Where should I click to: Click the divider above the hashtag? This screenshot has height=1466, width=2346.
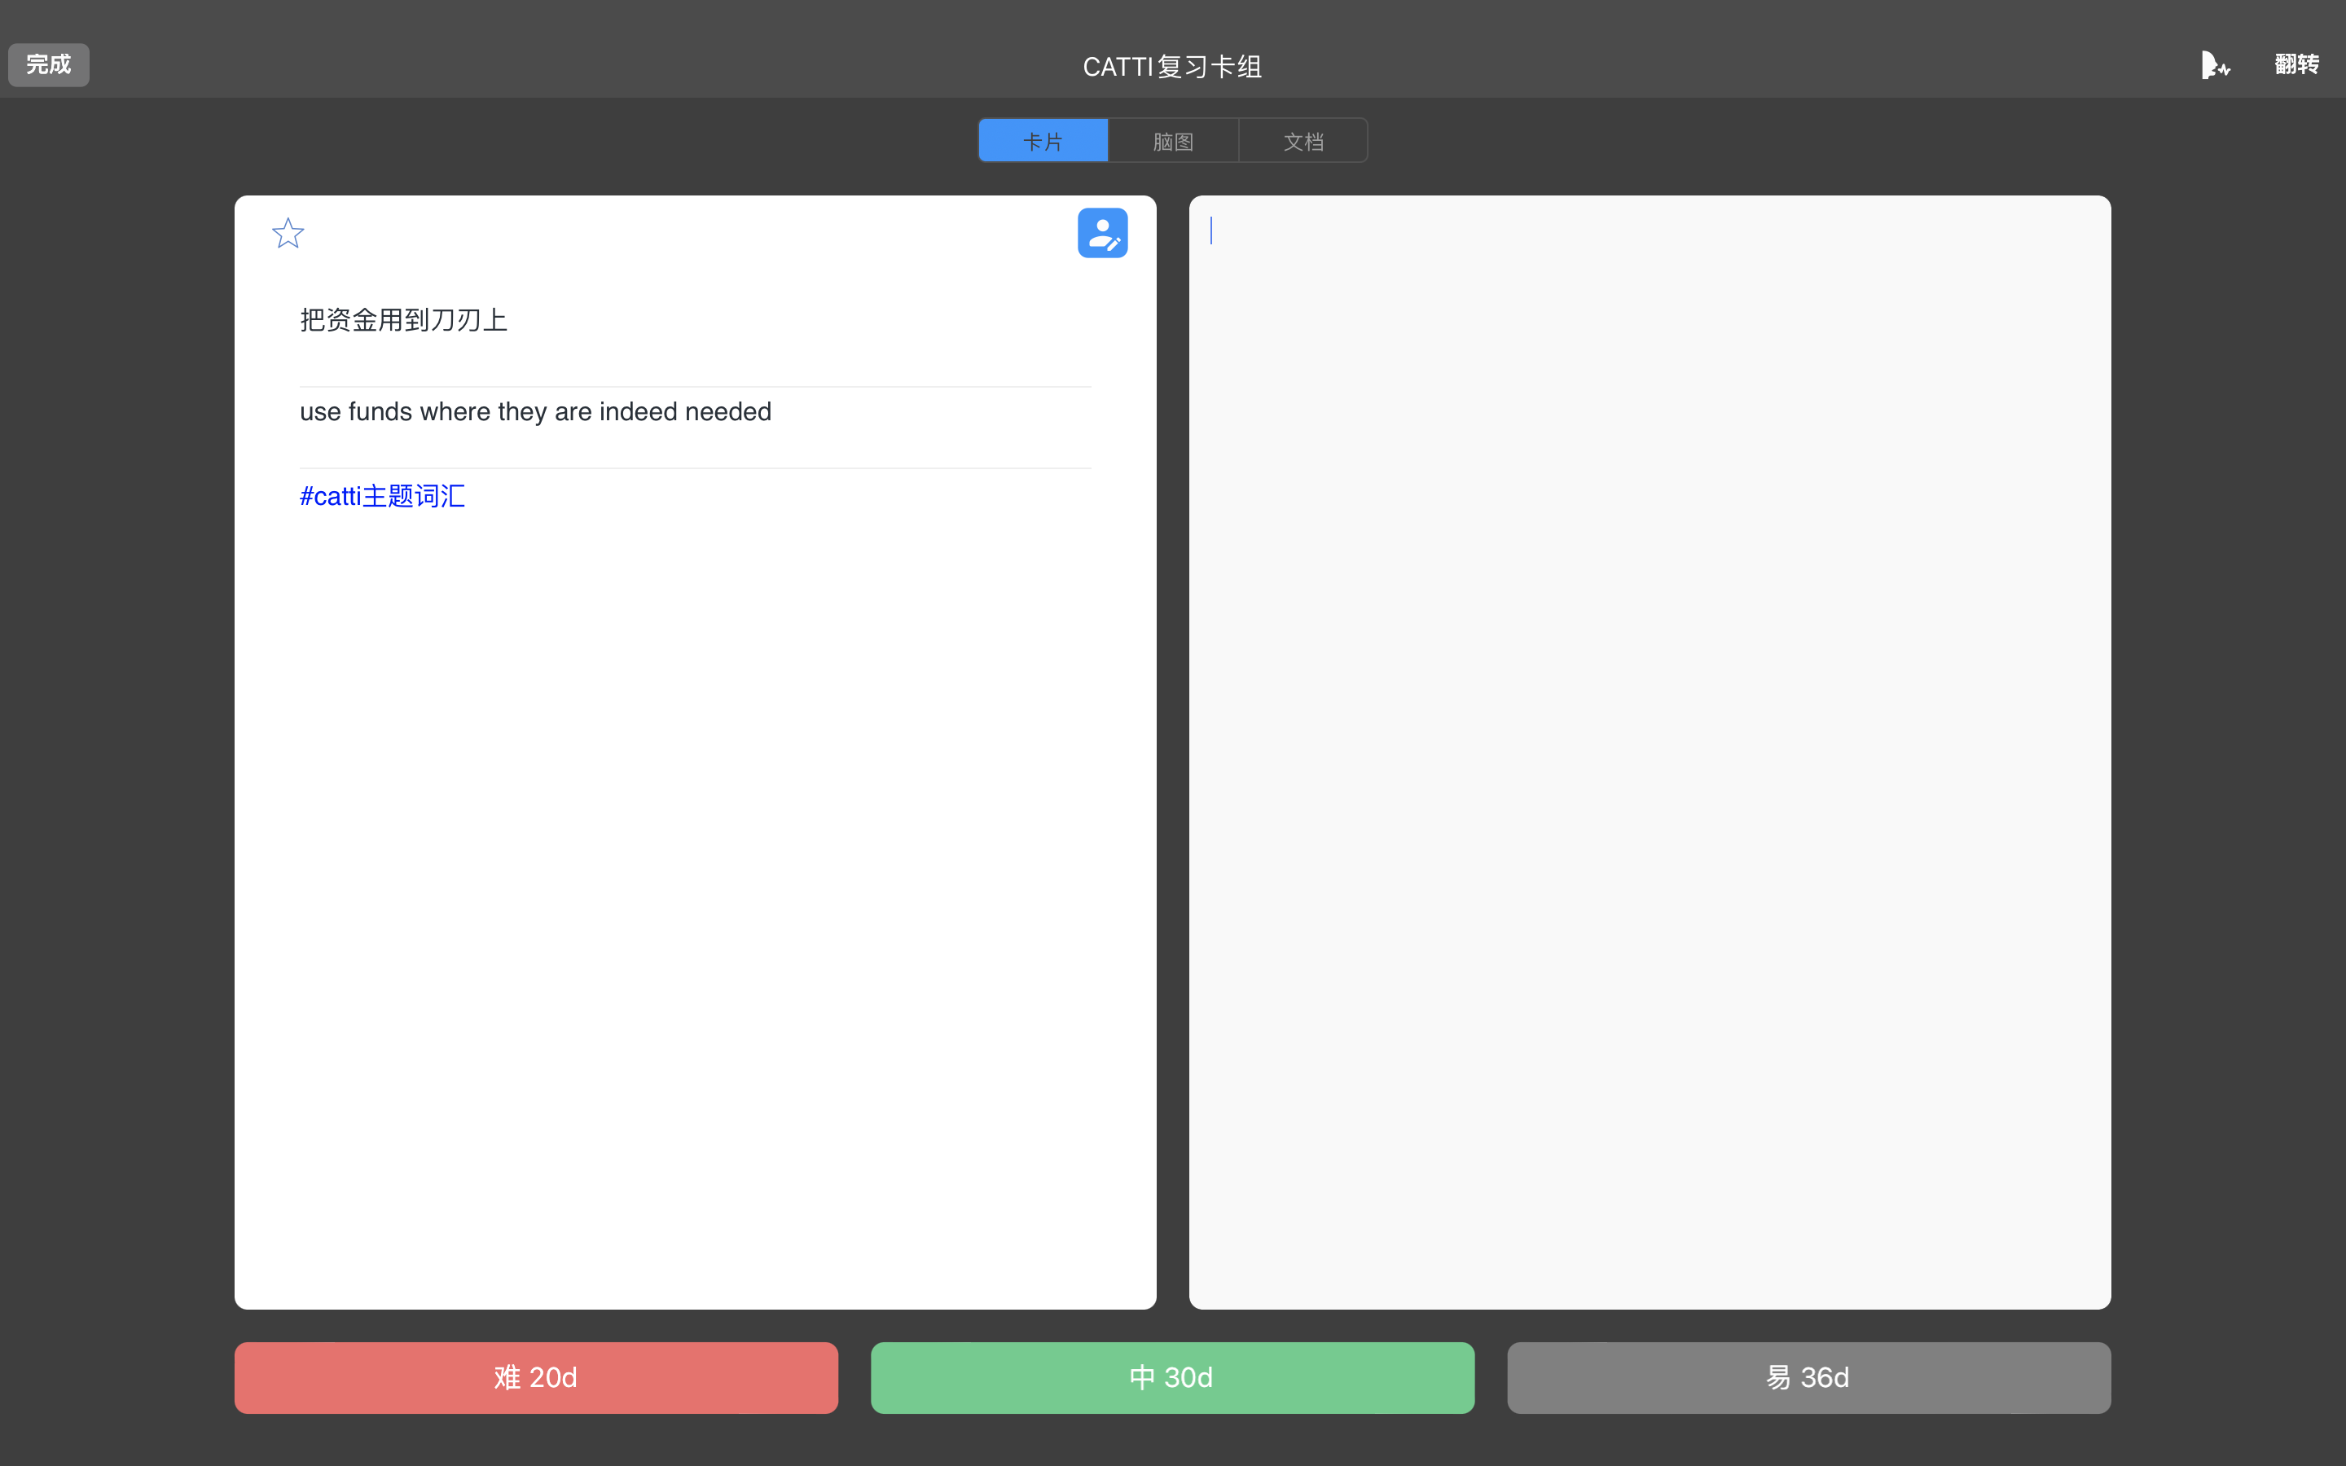(x=694, y=468)
